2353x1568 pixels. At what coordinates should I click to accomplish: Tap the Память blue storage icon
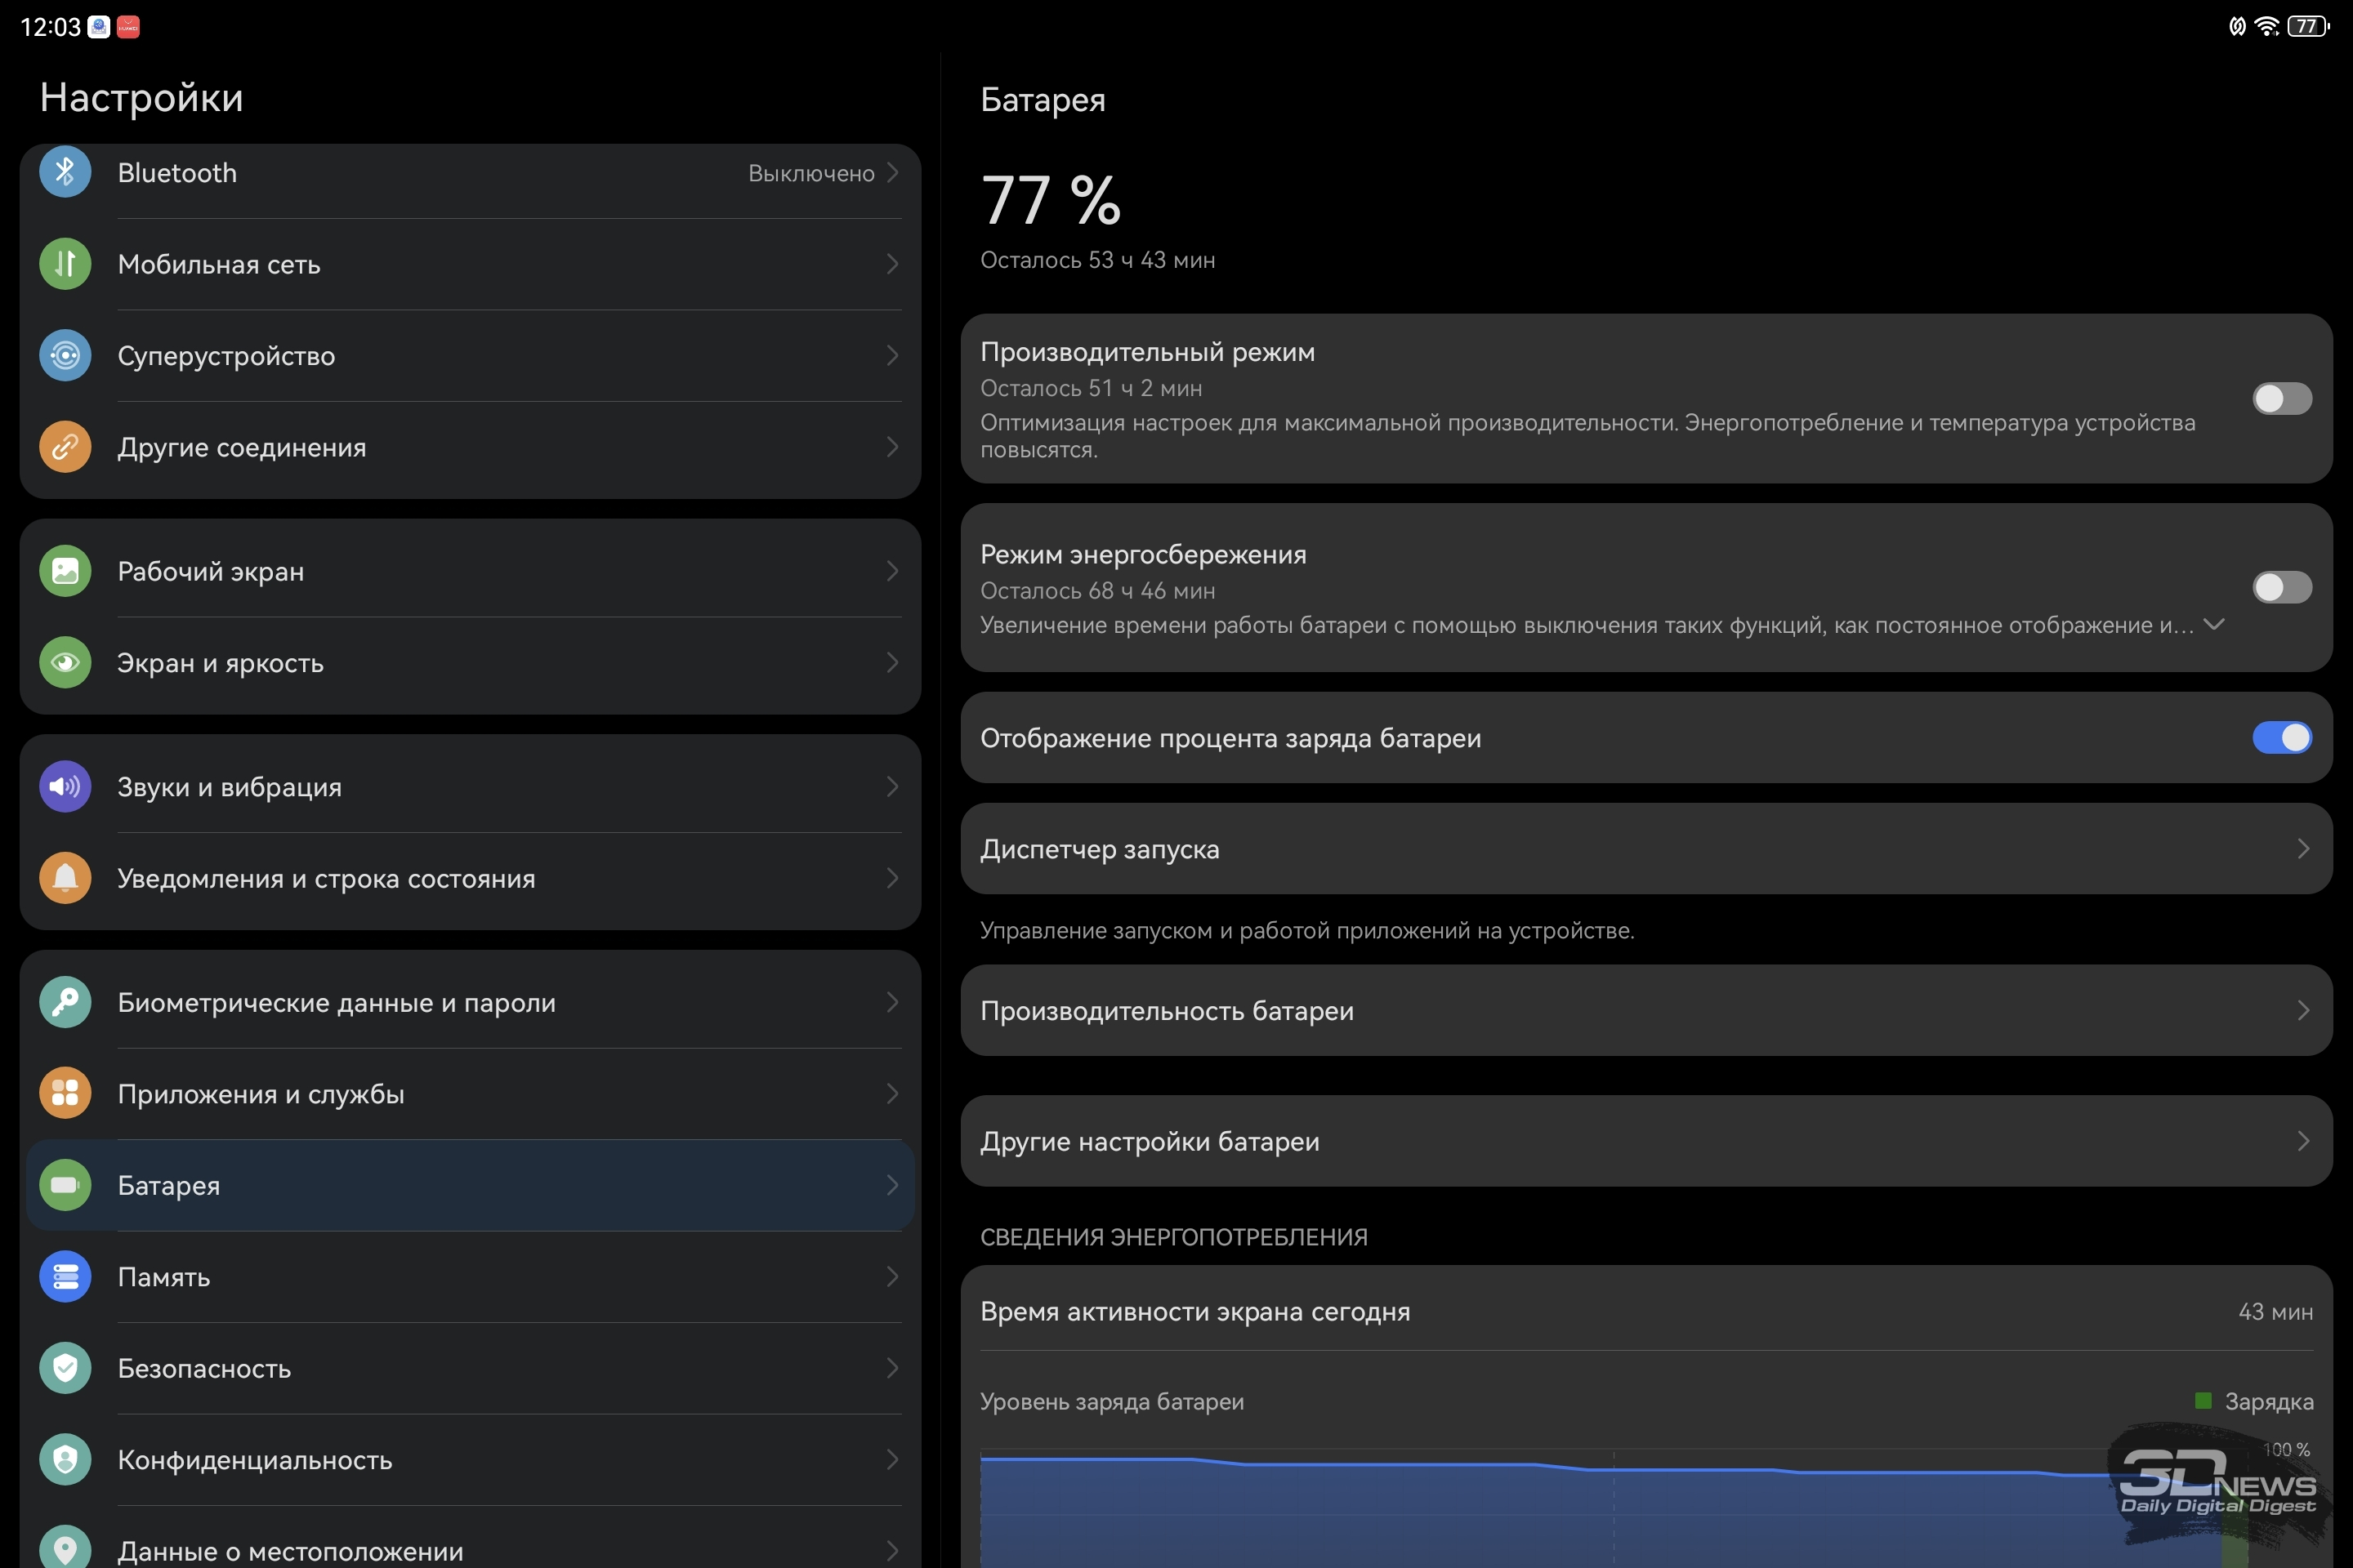point(65,1276)
